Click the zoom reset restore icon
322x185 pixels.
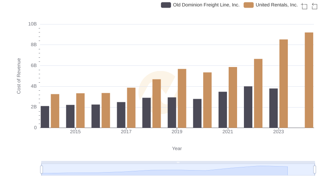tap(314, 6)
